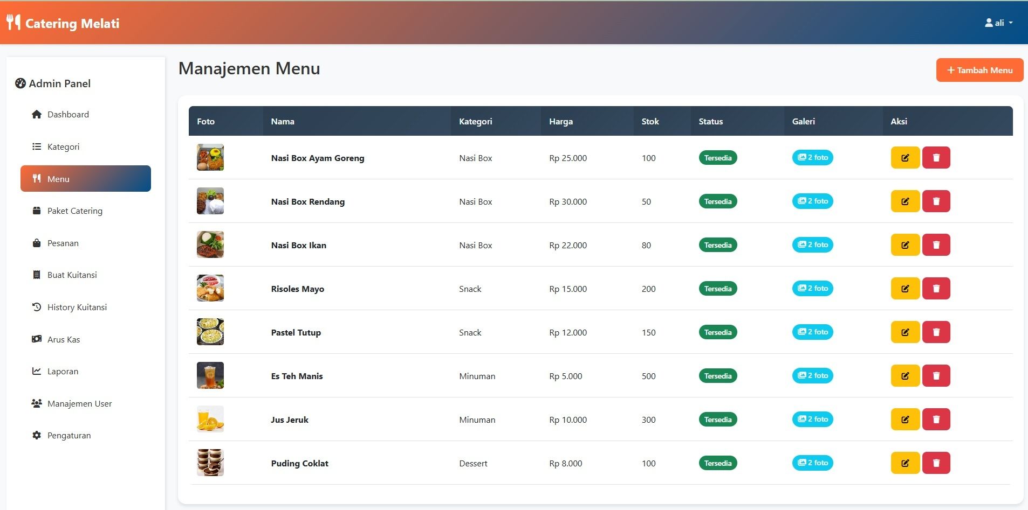Go to Dashboard in the sidebar
The height and width of the screenshot is (510, 1028).
tap(68, 115)
